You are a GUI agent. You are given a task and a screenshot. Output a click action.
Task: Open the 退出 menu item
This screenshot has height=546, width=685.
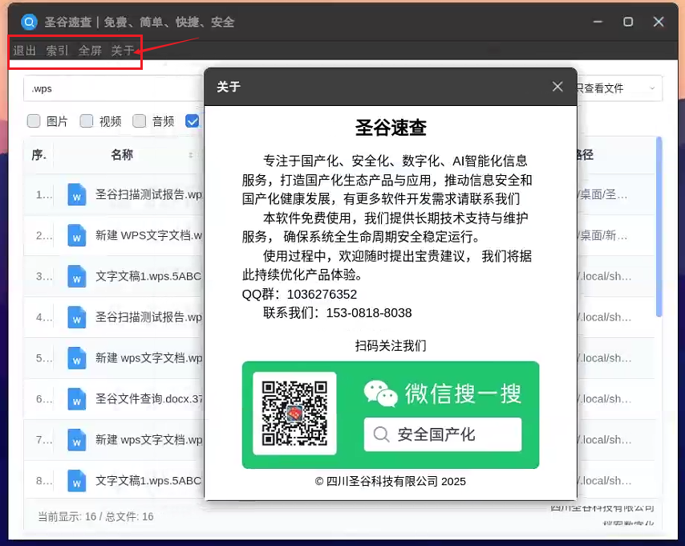pos(25,51)
